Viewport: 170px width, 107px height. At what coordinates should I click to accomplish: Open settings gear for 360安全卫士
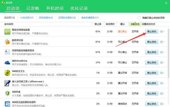(162, 73)
